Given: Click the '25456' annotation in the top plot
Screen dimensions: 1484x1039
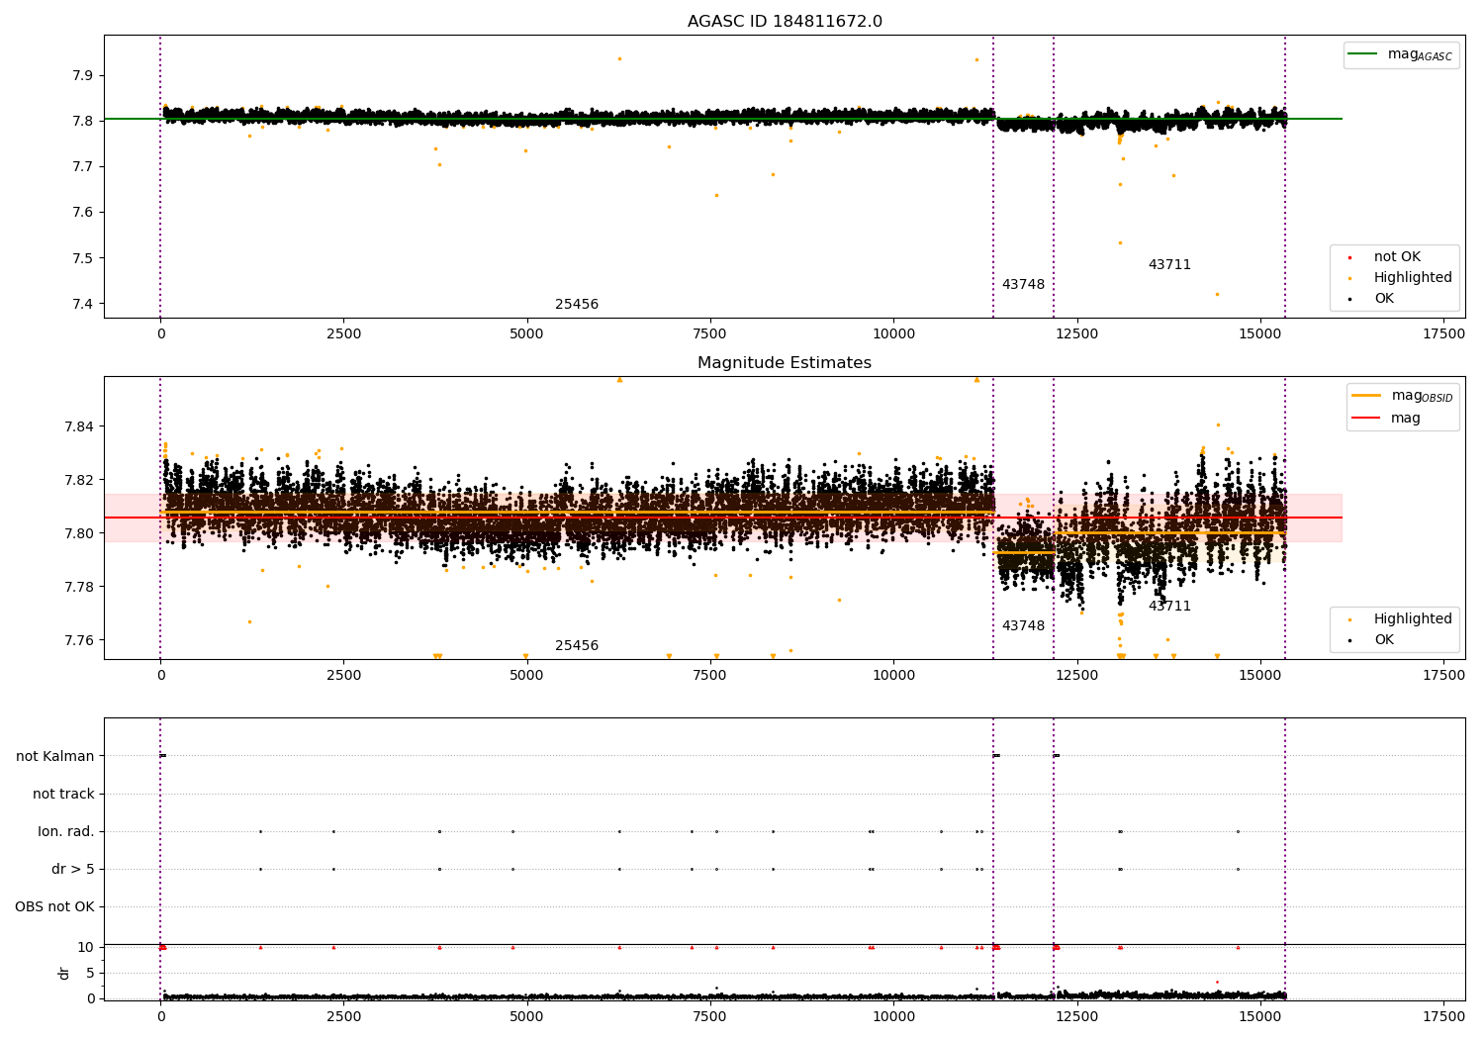Looking at the screenshot, I should tap(577, 305).
